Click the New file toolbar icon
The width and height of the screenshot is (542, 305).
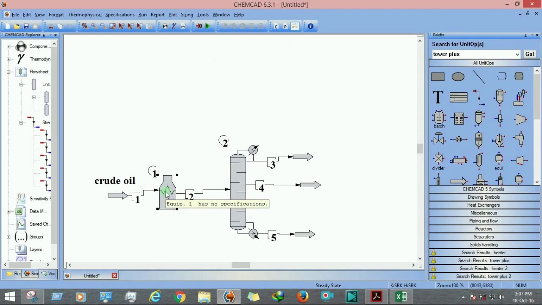click(8, 26)
